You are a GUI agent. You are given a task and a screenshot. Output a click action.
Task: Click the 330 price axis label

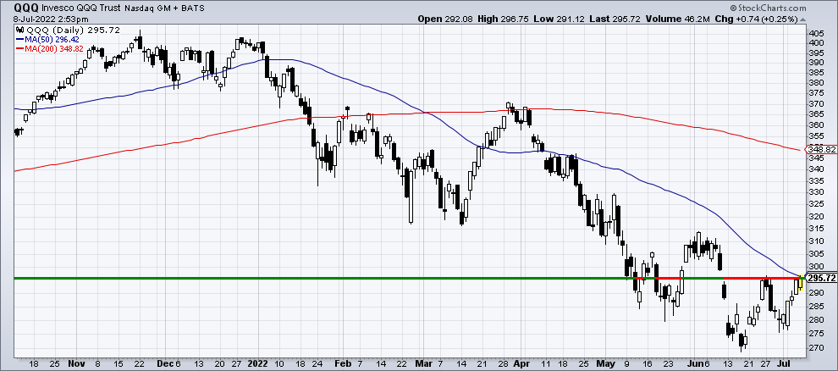[x=814, y=192]
